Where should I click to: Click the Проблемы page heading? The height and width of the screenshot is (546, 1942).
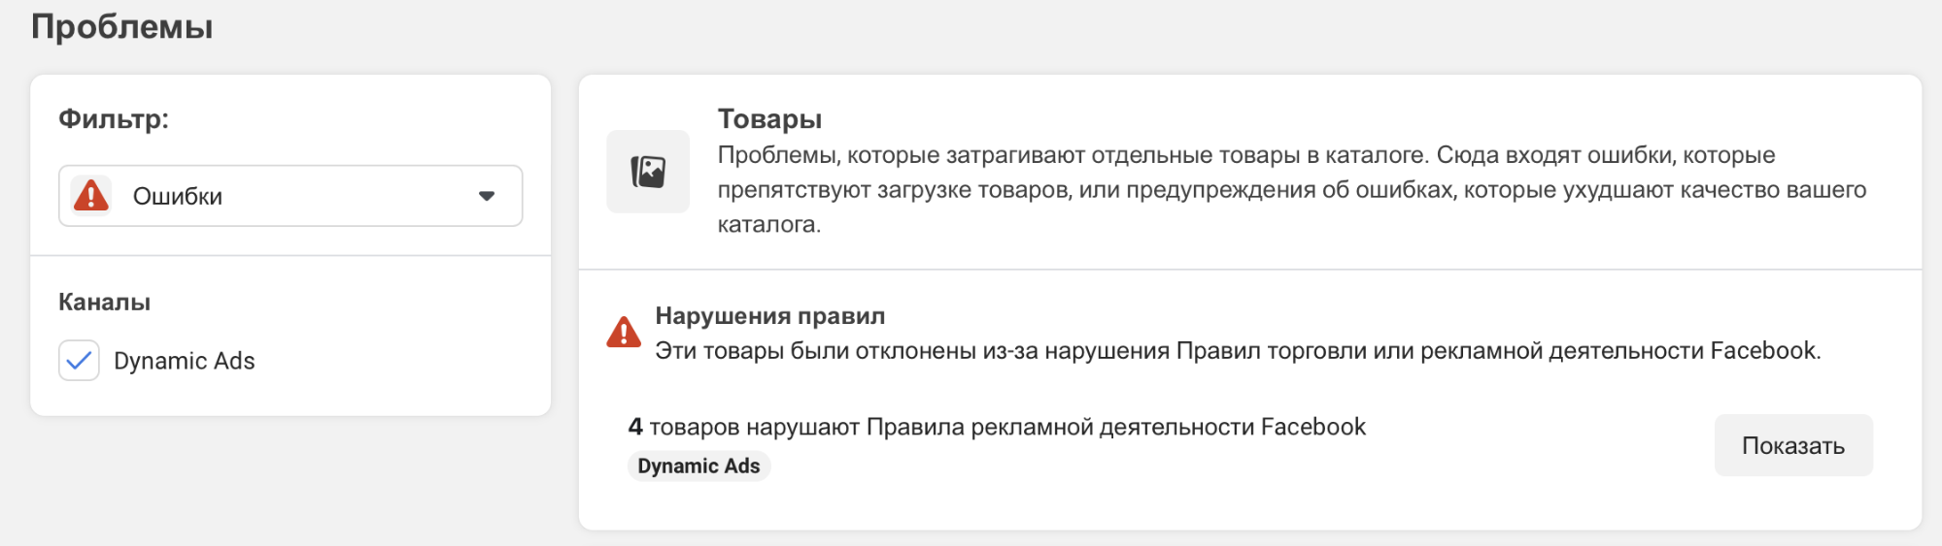coord(122,26)
